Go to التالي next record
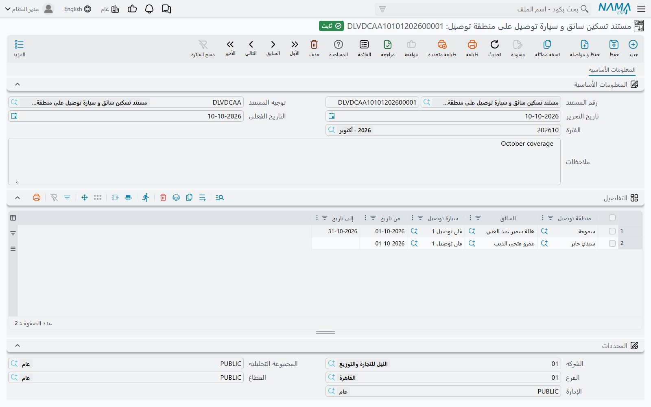The image size is (651, 407). [x=251, y=44]
